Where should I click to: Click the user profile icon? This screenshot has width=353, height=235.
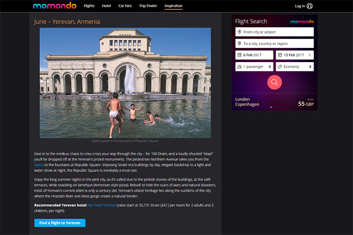point(310,6)
